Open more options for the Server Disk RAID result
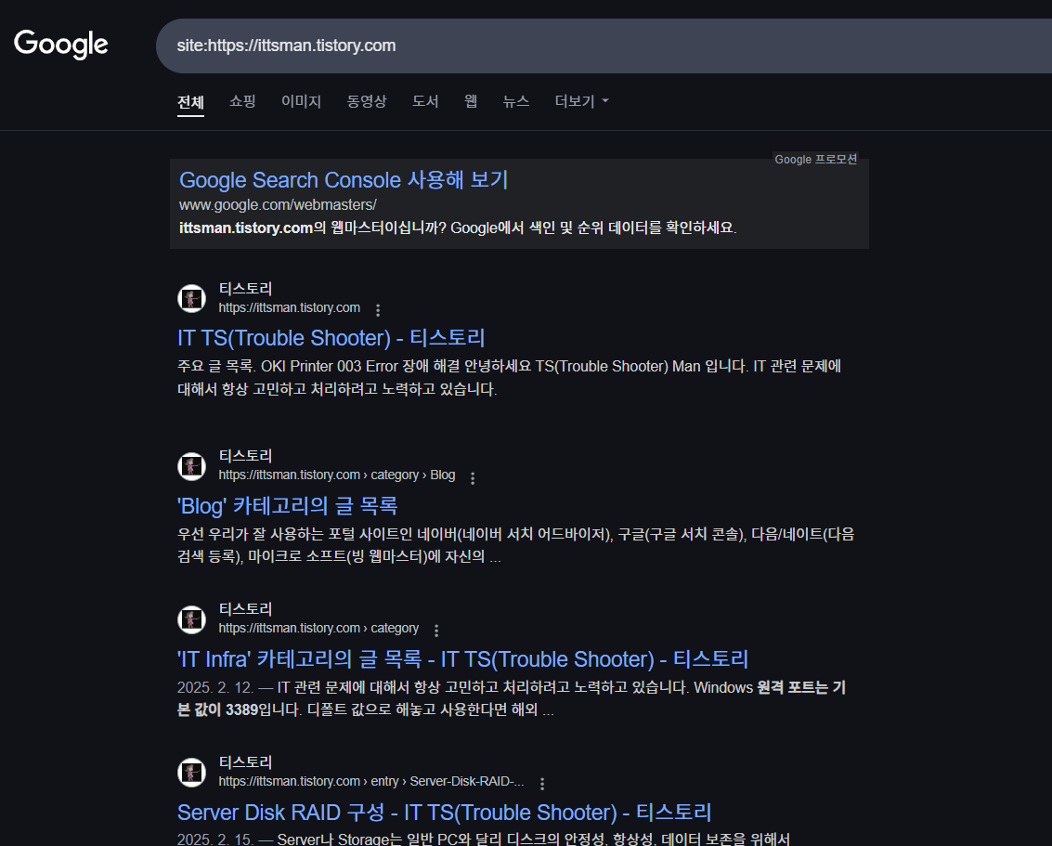This screenshot has height=846, width=1052. click(542, 783)
